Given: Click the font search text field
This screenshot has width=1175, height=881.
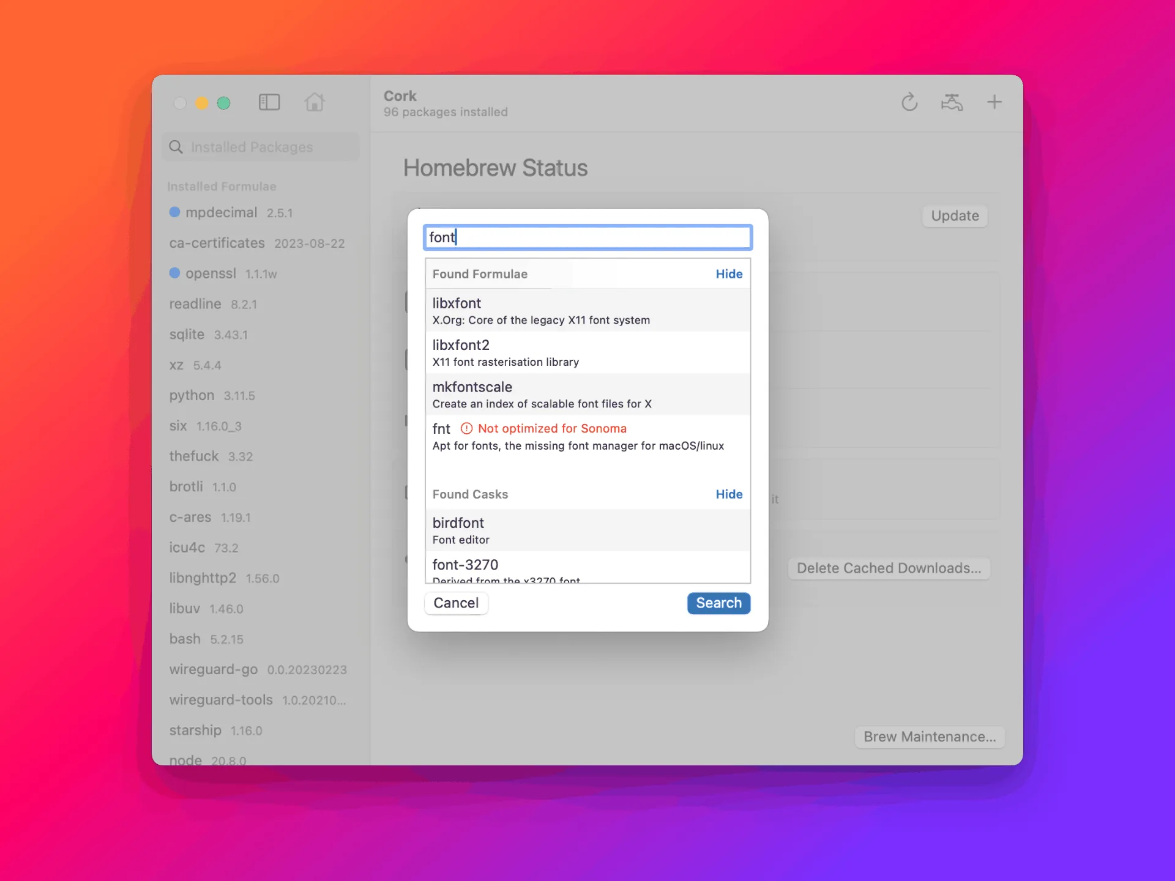Looking at the screenshot, I should pyautogui.click(x=587, y=237).
